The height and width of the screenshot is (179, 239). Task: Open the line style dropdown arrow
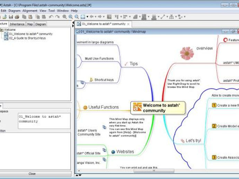point(167,17)
